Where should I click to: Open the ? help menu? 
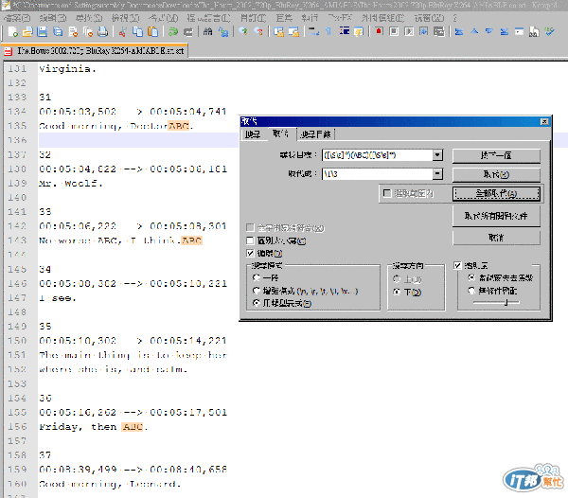pyautogui.click(x=454, y=18)
